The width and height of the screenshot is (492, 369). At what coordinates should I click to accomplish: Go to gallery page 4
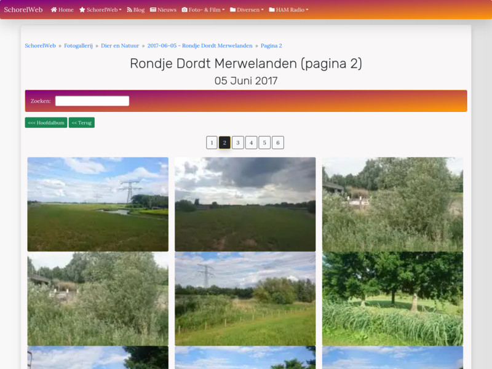pyautogui.click(x=252, y=143)
